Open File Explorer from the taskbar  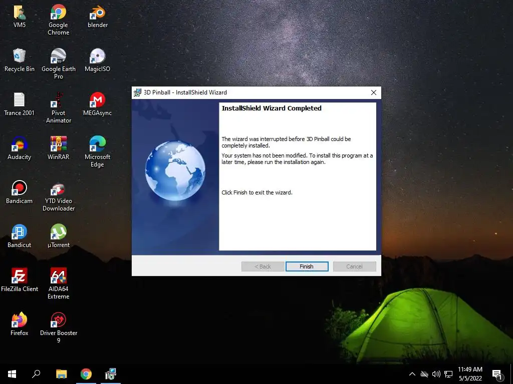click(61, 374)
